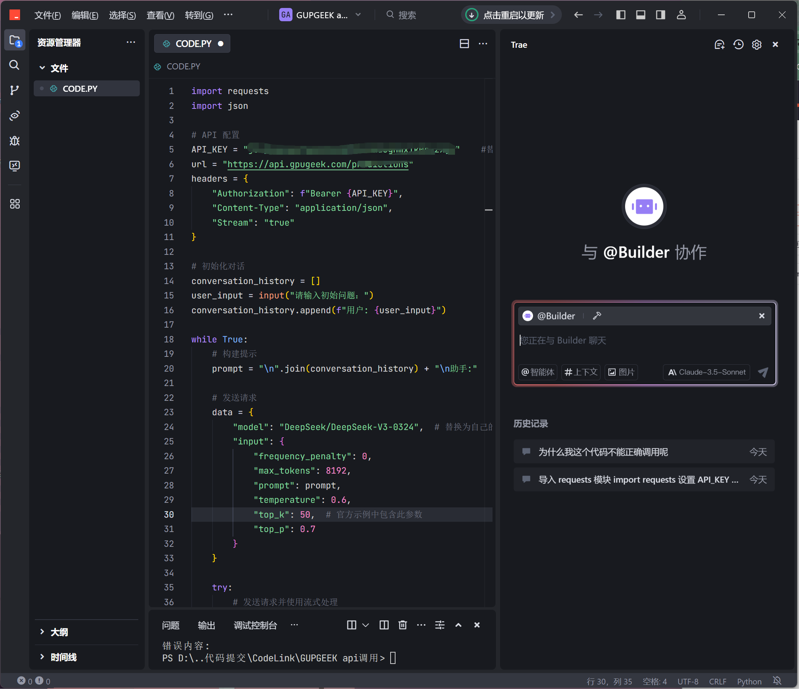799x689 pixels.
Task: Click the new chat icon in Trae panel
Action: (719, 45)
